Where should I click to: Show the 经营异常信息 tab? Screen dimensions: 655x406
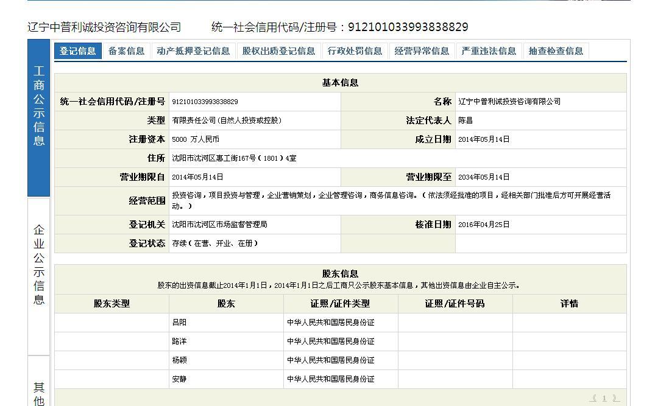422,51
